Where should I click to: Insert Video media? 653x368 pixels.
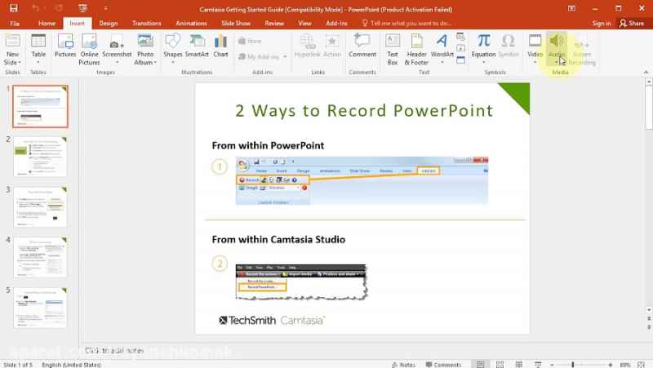pos(535,49)
